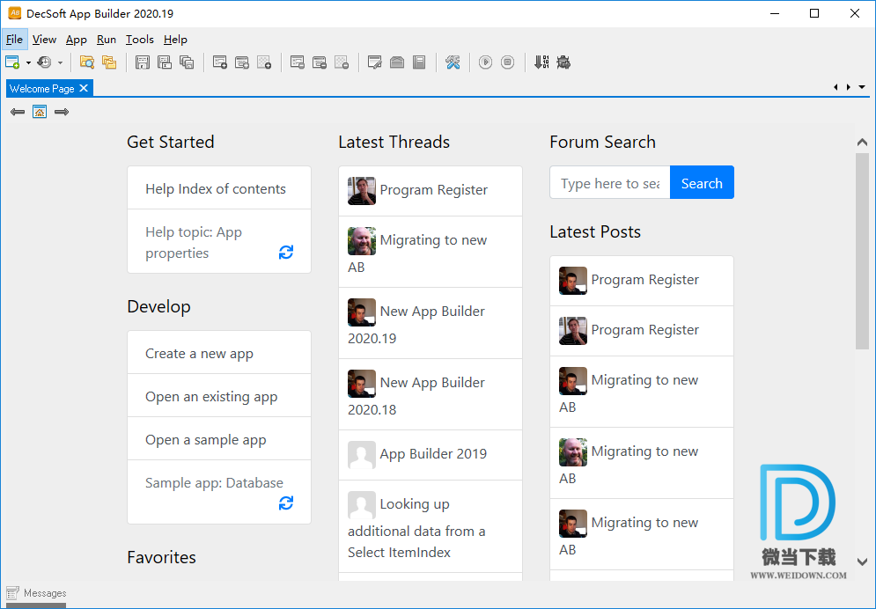876x609 pixels.
Task: Click the garage-shaped toolbar icon
Action: (x=397, y=62)
